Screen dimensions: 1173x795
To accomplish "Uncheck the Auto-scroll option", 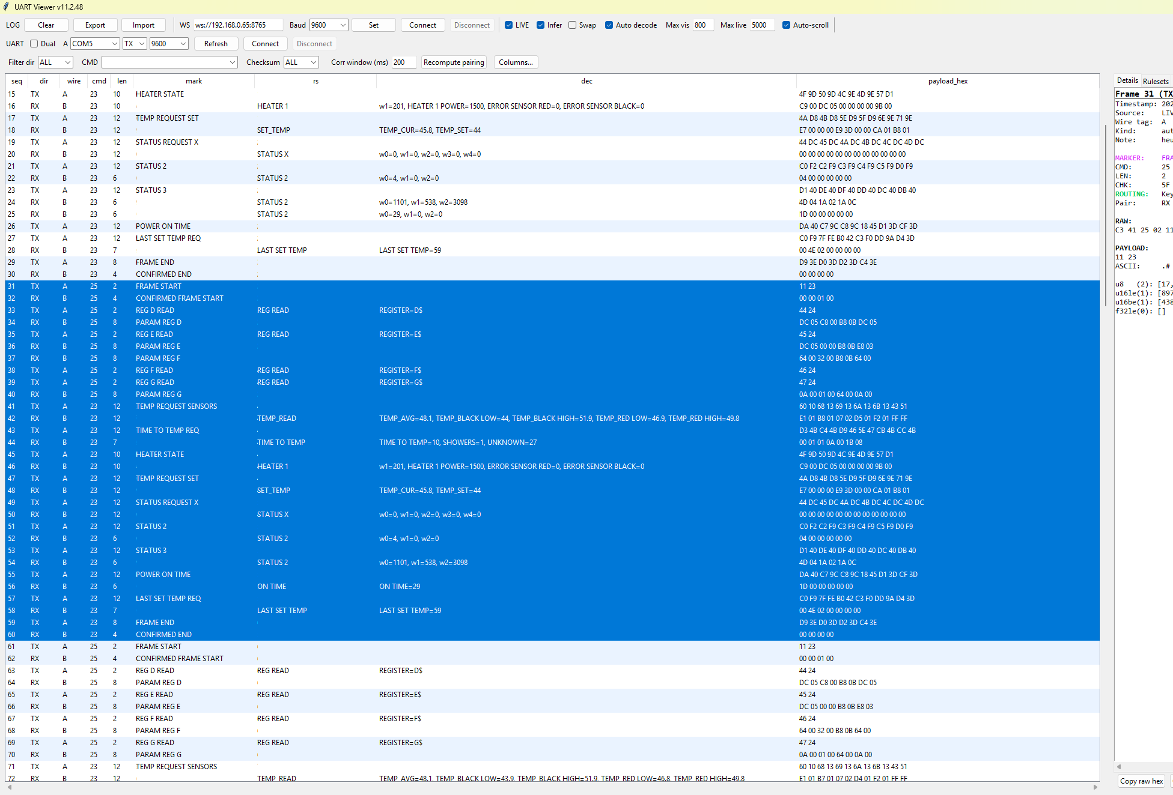I will point(786,25).
